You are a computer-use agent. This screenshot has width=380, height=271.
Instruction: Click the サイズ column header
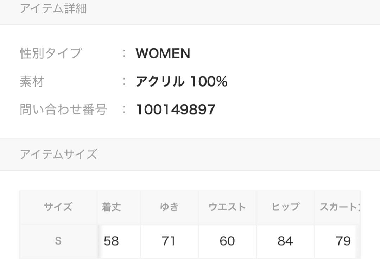click(x=58, y=207)
